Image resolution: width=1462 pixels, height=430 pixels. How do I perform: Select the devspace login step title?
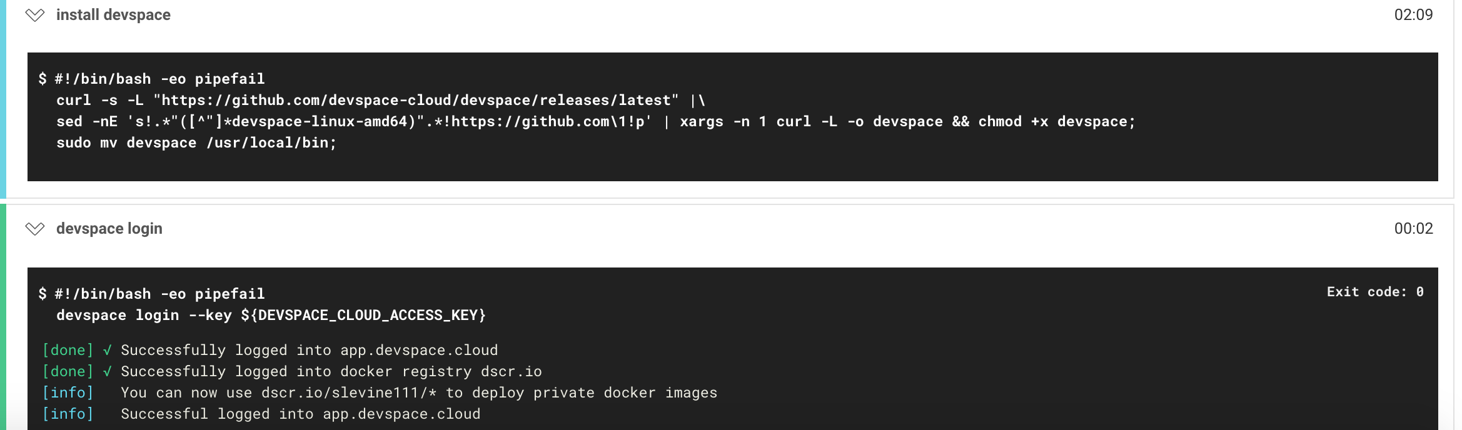109,229
